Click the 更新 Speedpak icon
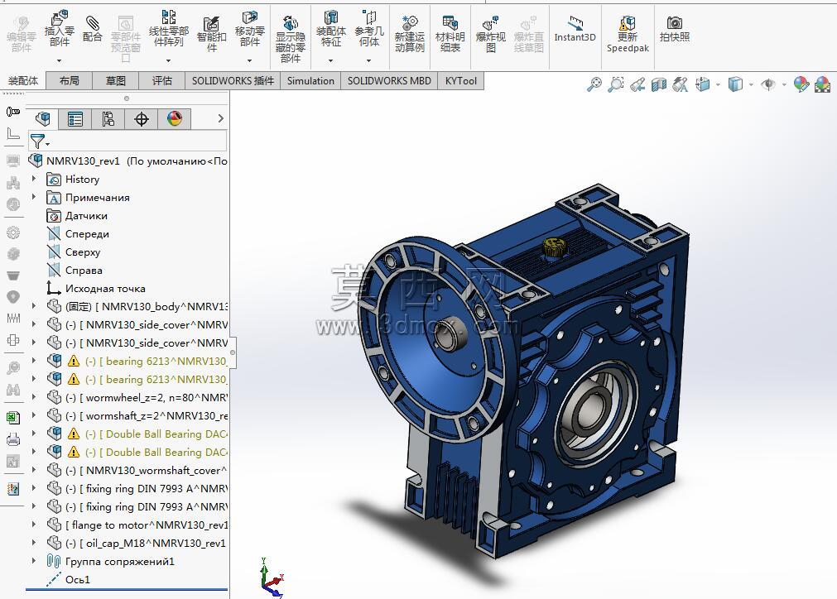837x599 pixels. pyautogui.click(x=628, y=35)
